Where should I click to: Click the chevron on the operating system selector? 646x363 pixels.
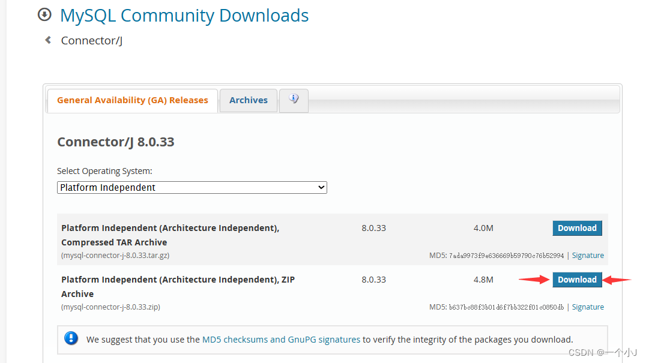[320, 187]
